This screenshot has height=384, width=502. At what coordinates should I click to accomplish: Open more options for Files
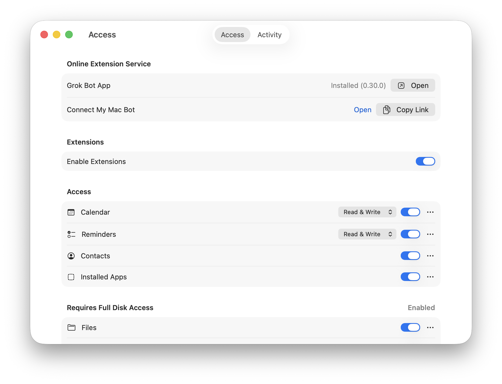pyautogui.click(x=430, y=328)
